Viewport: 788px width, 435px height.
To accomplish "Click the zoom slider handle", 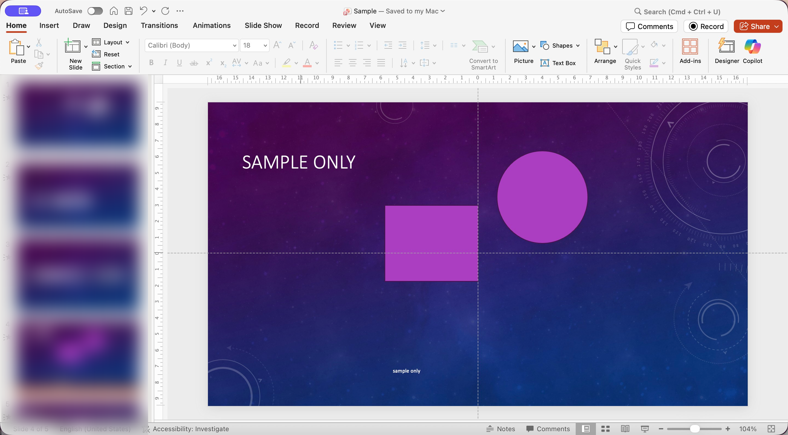I will 695,429.
